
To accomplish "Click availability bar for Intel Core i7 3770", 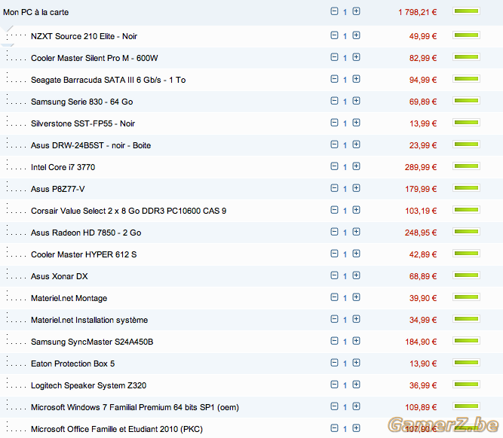I will coord(467,166).
